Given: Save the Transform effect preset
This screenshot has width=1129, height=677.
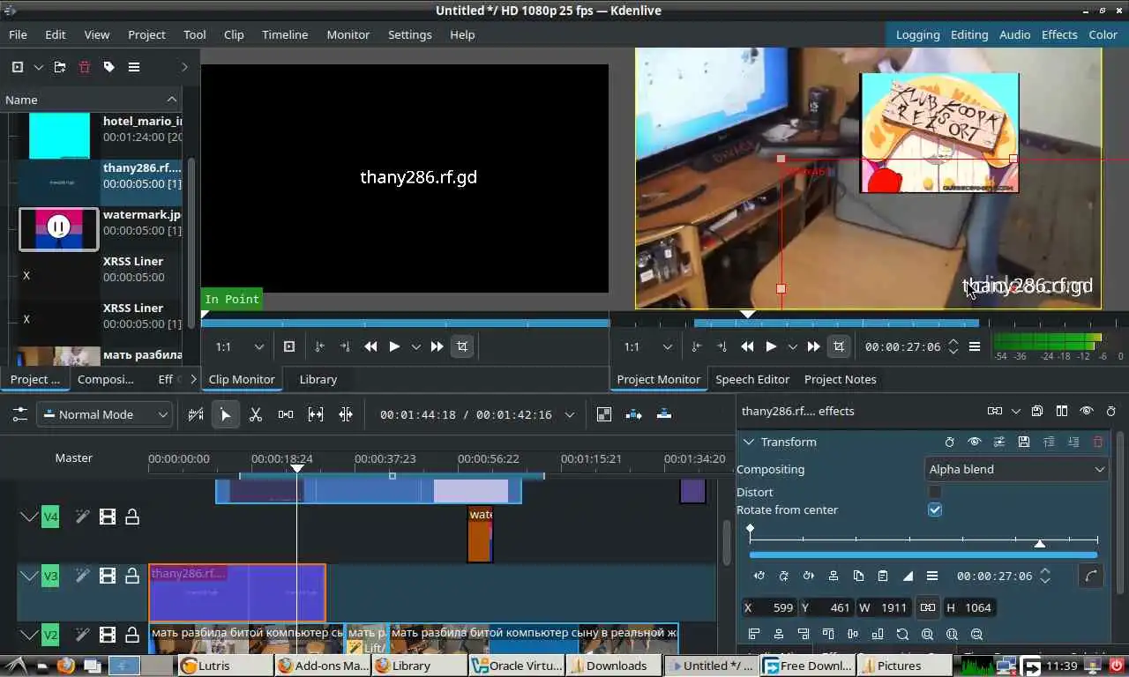Looking at the screenshot, I should click(x=1024, y=442).
